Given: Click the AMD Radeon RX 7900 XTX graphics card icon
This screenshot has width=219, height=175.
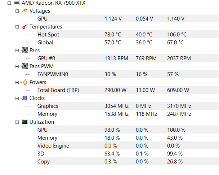Looking at the screenshot, I should pos(17,3).
